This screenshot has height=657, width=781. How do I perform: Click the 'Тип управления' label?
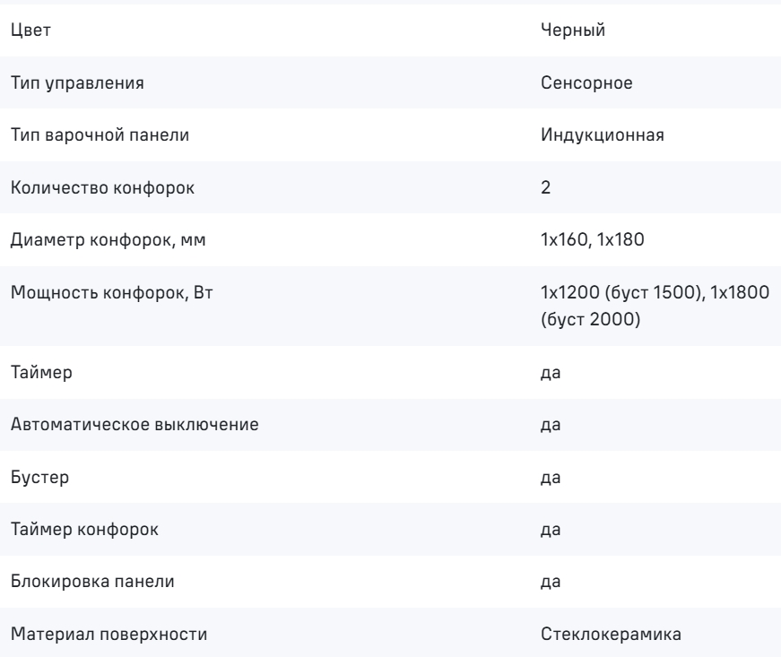[77, 83]
